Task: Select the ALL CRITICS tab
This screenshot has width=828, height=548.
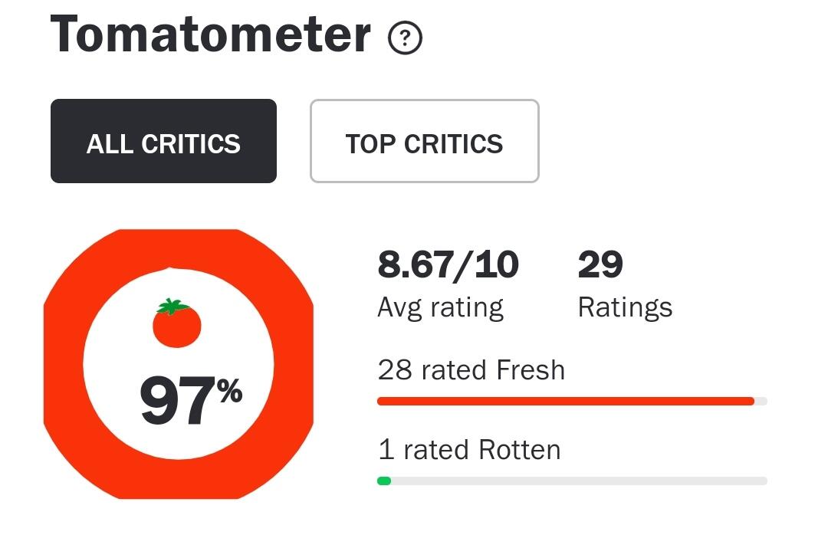Action: click(163, 142)
